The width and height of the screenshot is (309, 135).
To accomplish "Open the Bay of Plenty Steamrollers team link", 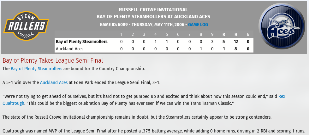I will [x=37, y=69].
